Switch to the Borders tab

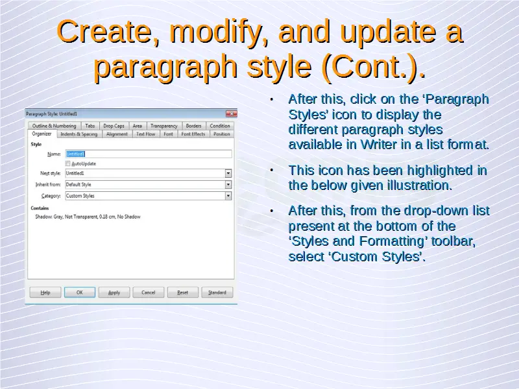193,126
